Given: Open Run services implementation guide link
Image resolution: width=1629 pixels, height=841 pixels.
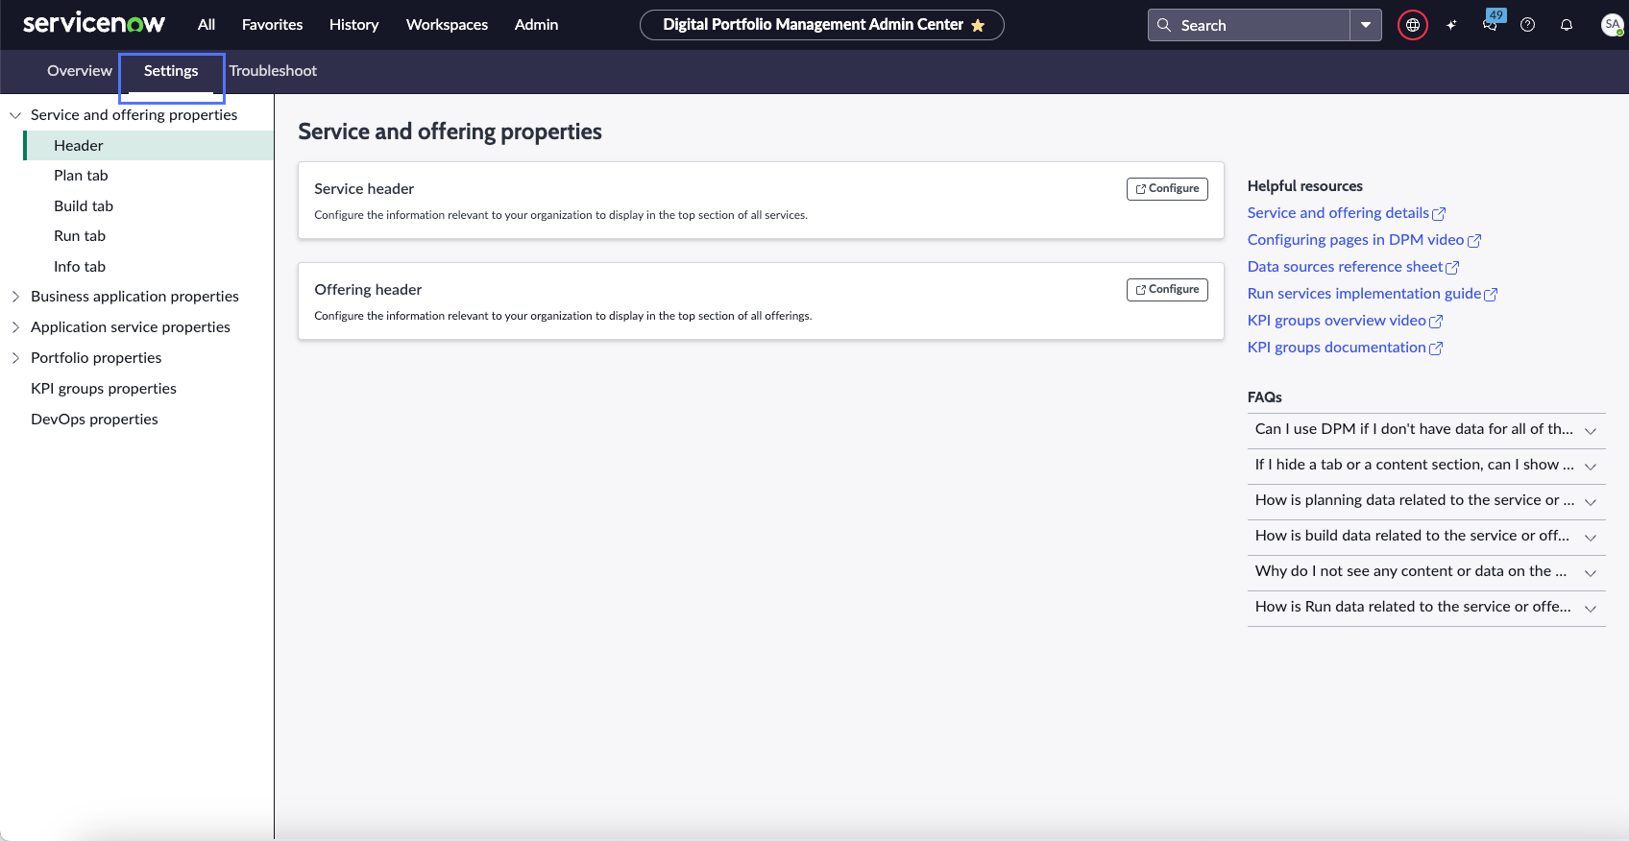Looking at the screenshot, I should pyautogui.click(x=1372, y=294).
